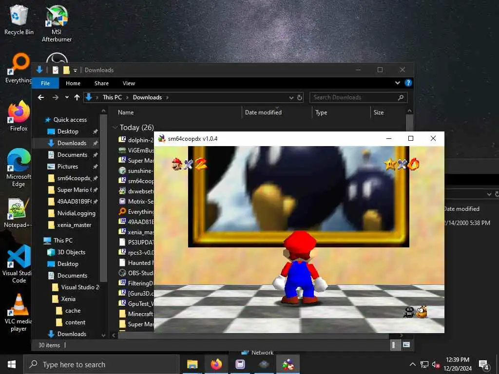This screenshot has height=374, width=499.
Task: Launch MSI Afterburner from the desktop
Action: click(x=57, y=24)
